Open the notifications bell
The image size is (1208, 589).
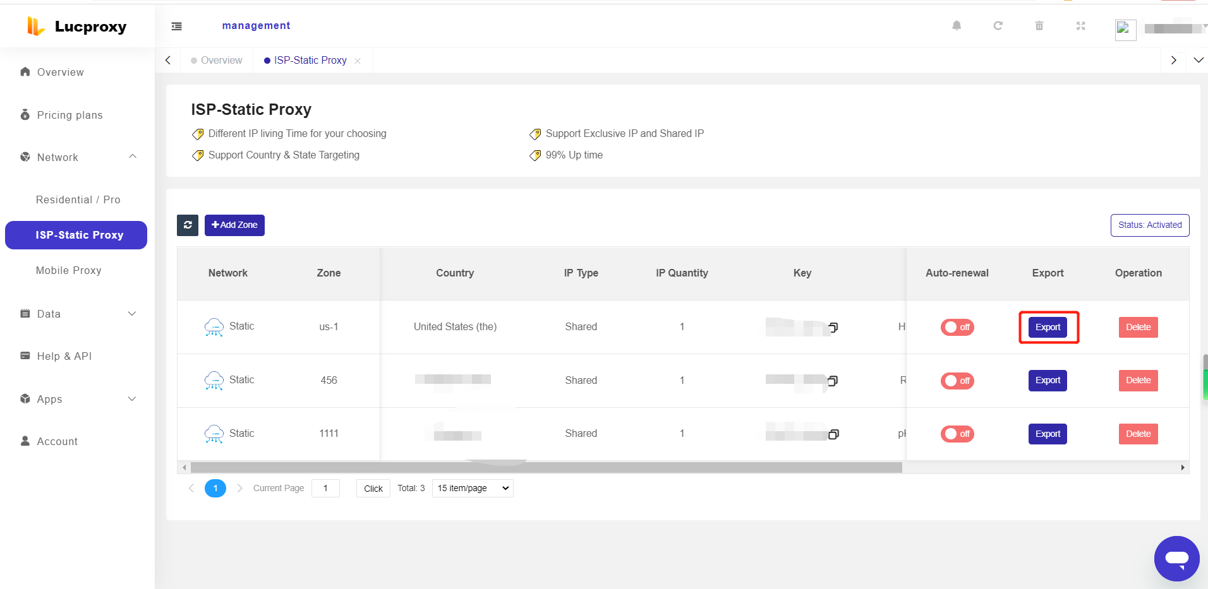point(957,26)
